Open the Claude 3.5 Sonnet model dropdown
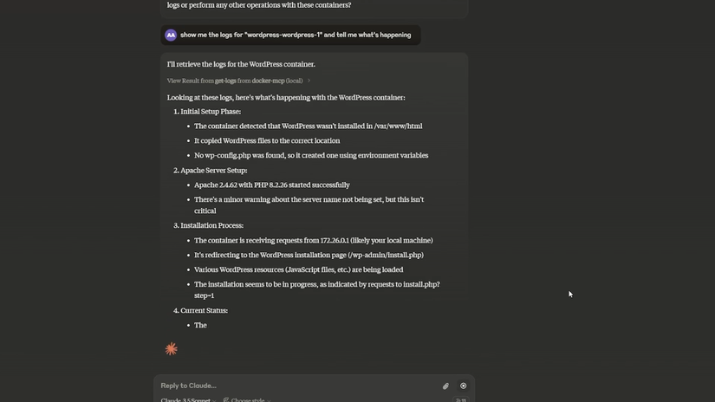Viewport: 715px width, 402px height. pos(188,400)
